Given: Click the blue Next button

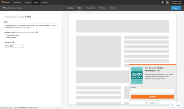Looking at the screenshot, I should click(x=176, y=8).
